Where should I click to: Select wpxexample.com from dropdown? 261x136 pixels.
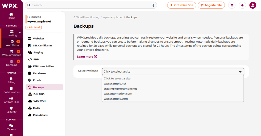173,99
